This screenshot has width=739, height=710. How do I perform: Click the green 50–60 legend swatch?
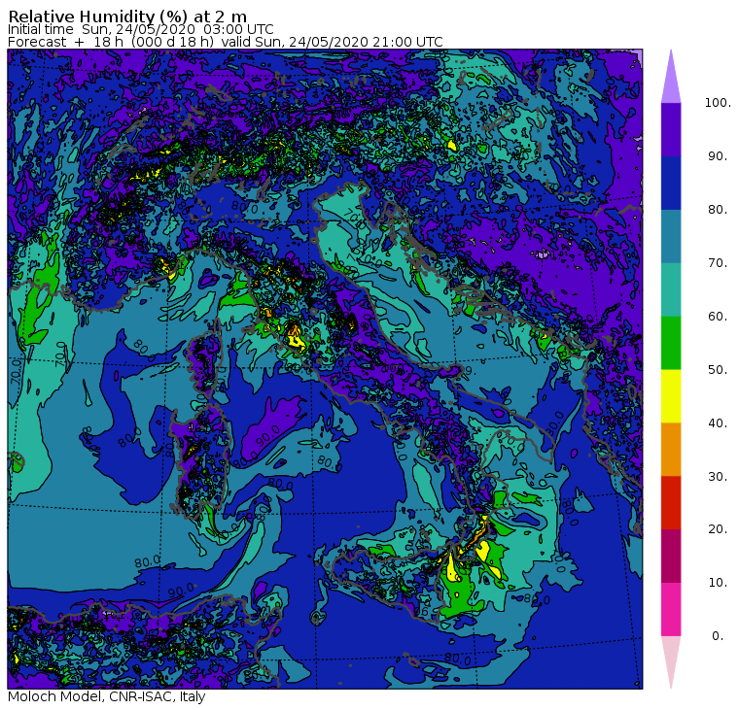click(671, 343)
